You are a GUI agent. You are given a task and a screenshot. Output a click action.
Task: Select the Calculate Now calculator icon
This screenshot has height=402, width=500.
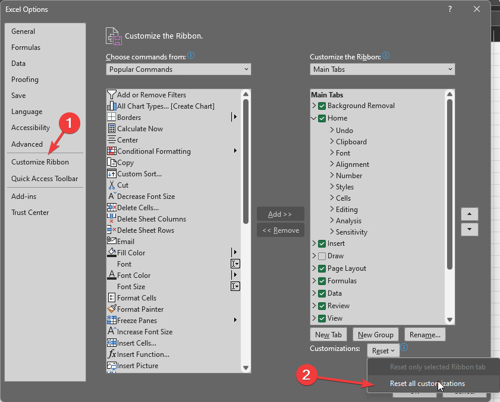tap(111, 128)
